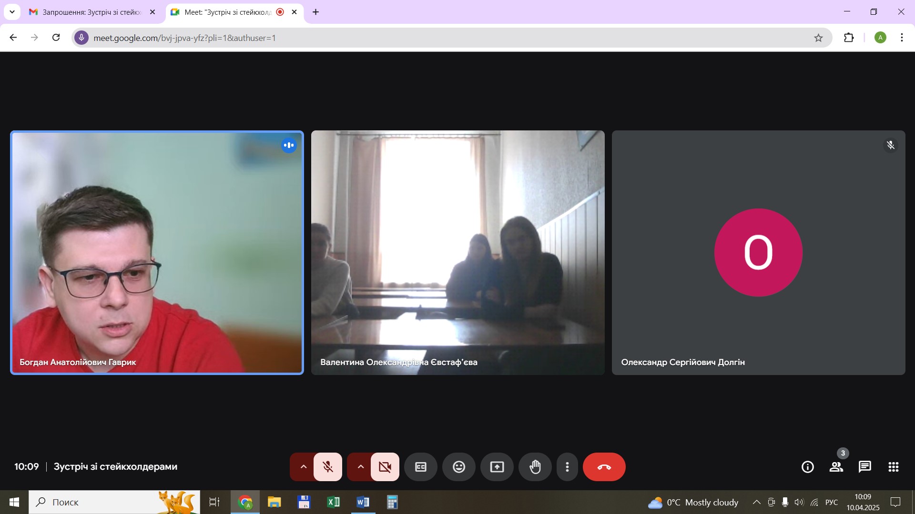The width and height of the screenshot is (915, 514).
Task: Close the Meet tab
Action: pos(294,12)
